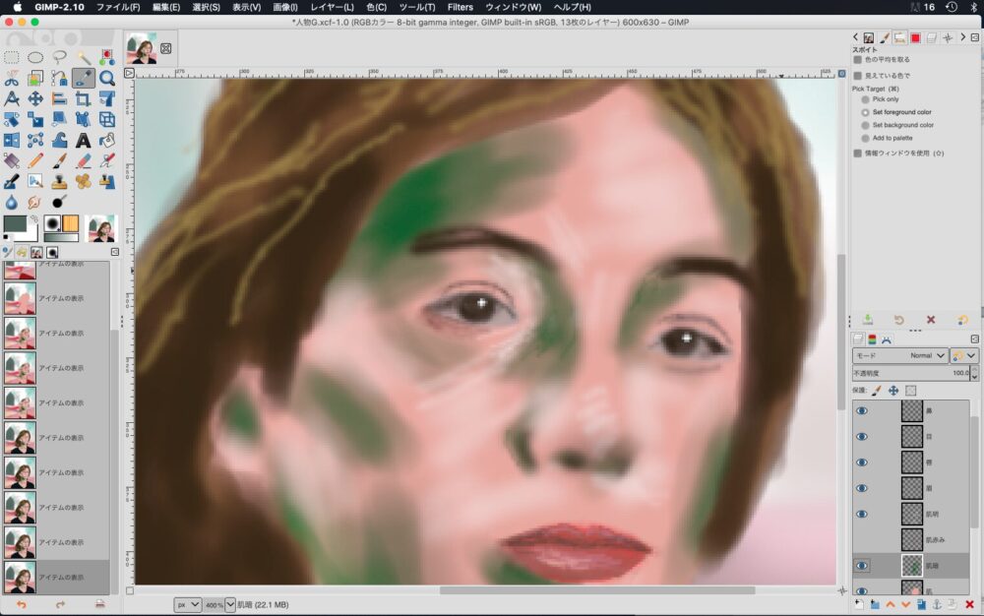Pick the Fuzzy Select magic wand tool

(x=84, y=57)
